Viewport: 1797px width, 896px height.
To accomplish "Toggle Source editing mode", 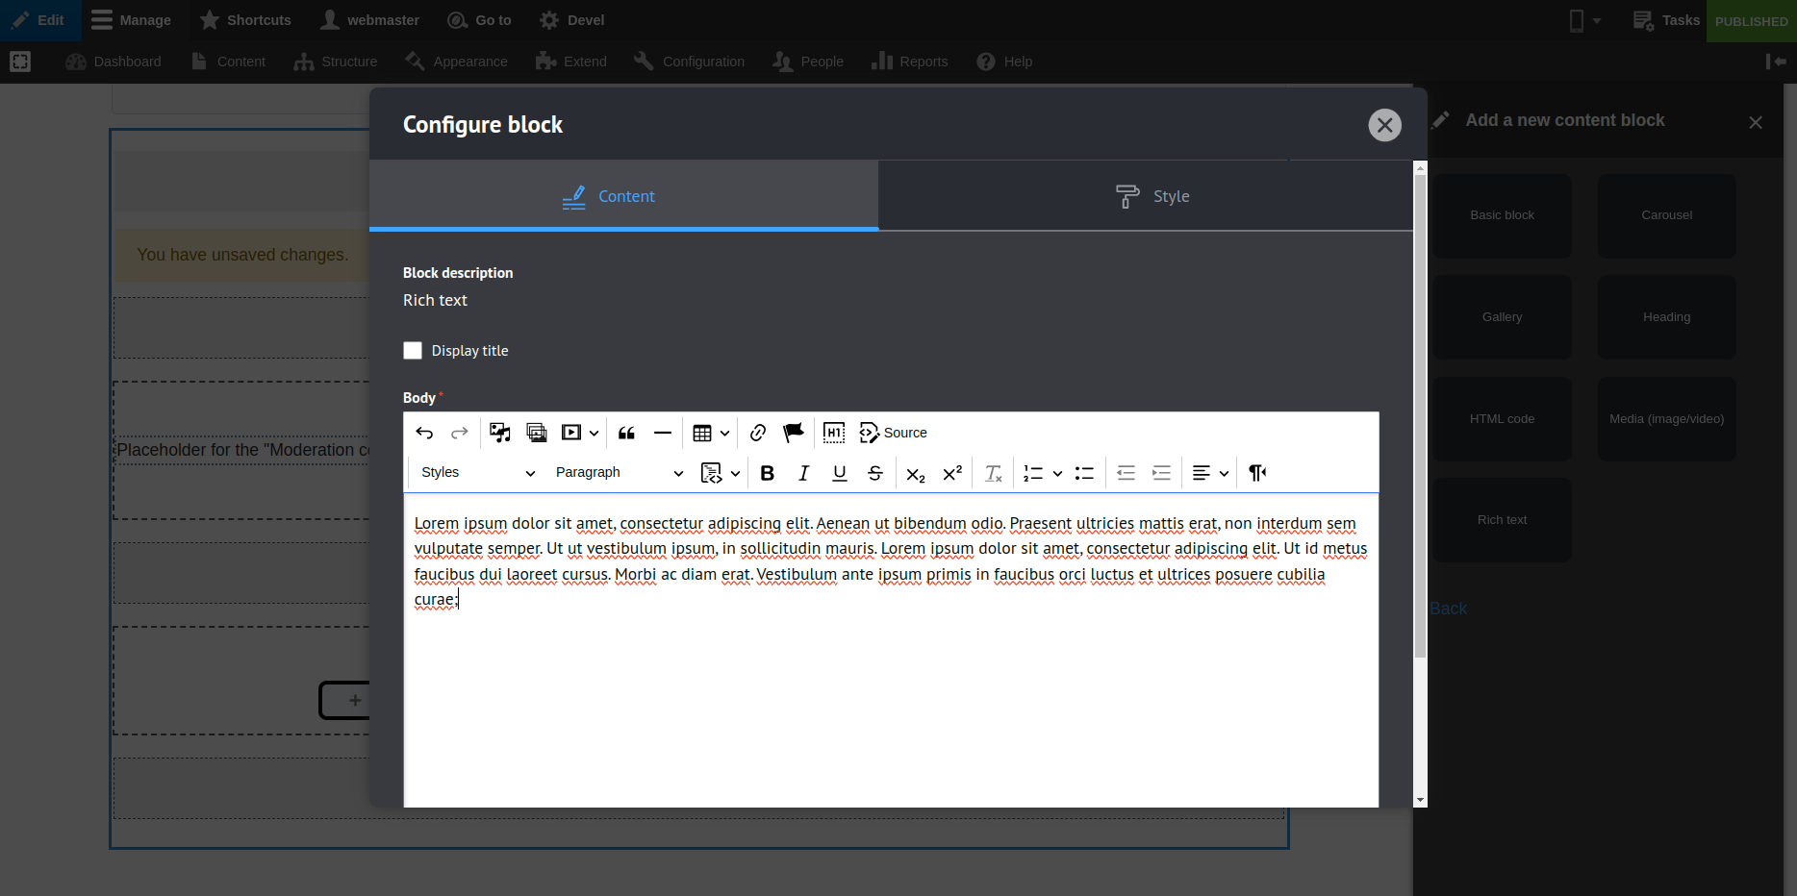I will [894, 433].
